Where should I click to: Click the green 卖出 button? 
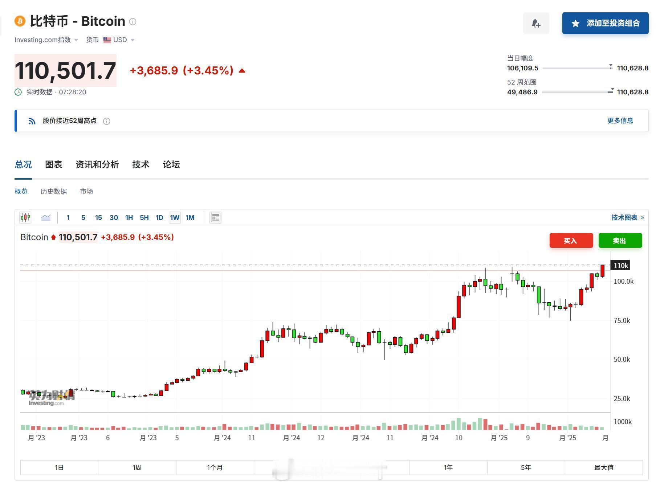point(620,241)
